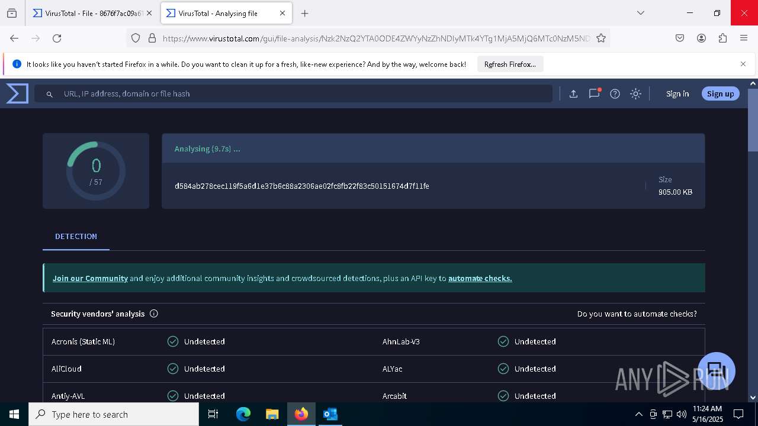Click the file hash d584ab278cec text
Screen dimensions: 758x426
(x=302, y=186)
